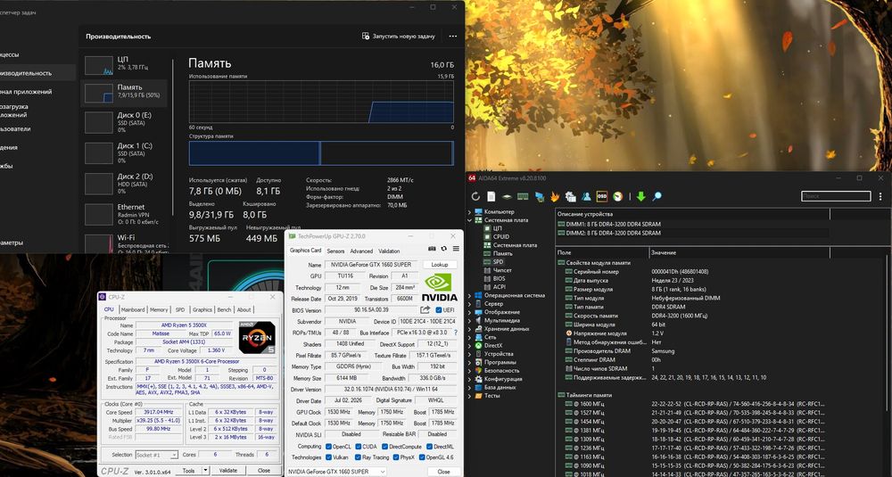Click the Close button in GPU-Z
This screenshot has width=892, height=477.
[x=443, y=472]
